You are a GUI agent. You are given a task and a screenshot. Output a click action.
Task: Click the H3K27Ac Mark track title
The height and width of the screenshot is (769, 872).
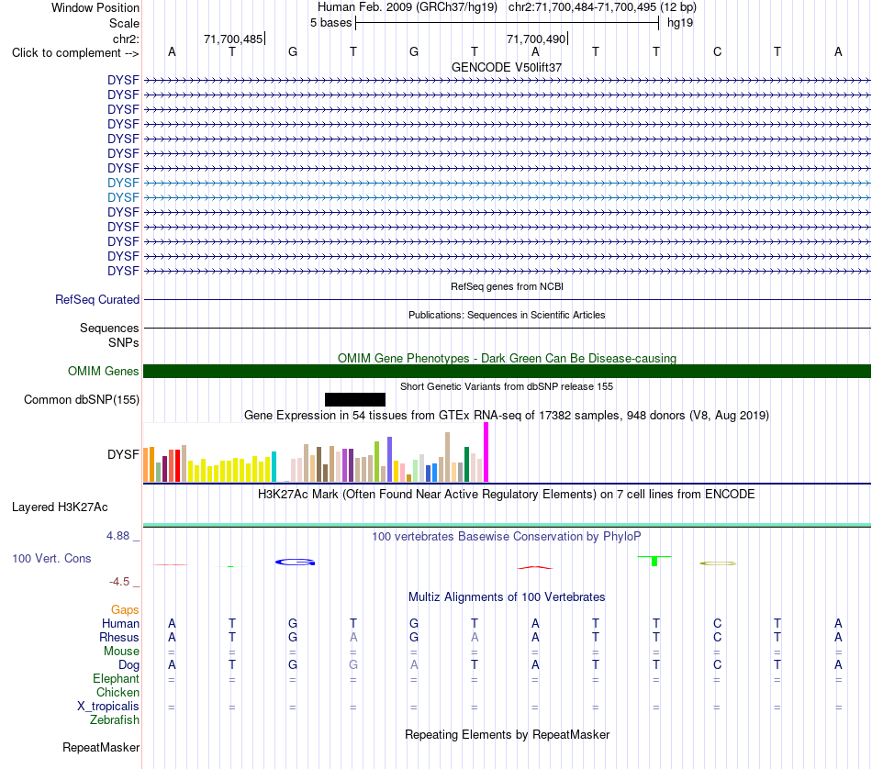point(507,495)
